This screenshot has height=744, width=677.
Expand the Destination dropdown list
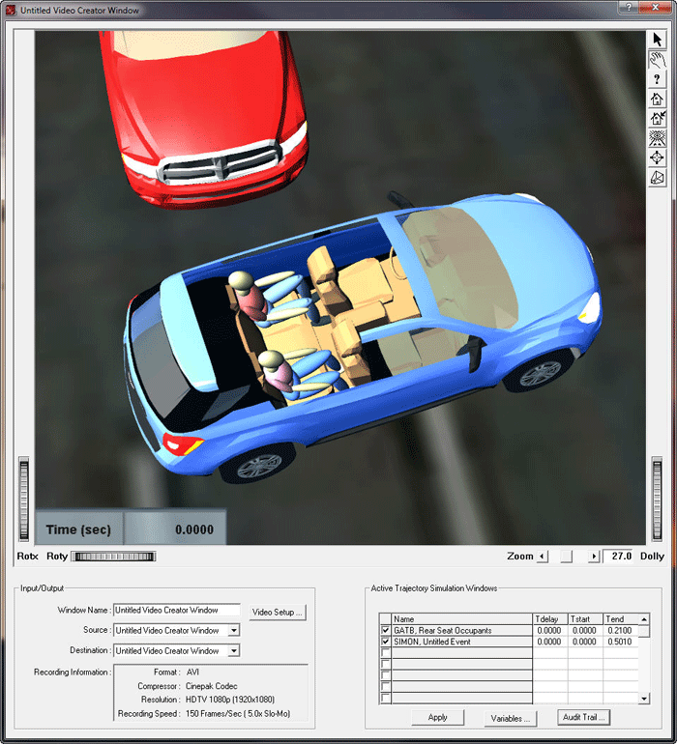pos(233,651)
